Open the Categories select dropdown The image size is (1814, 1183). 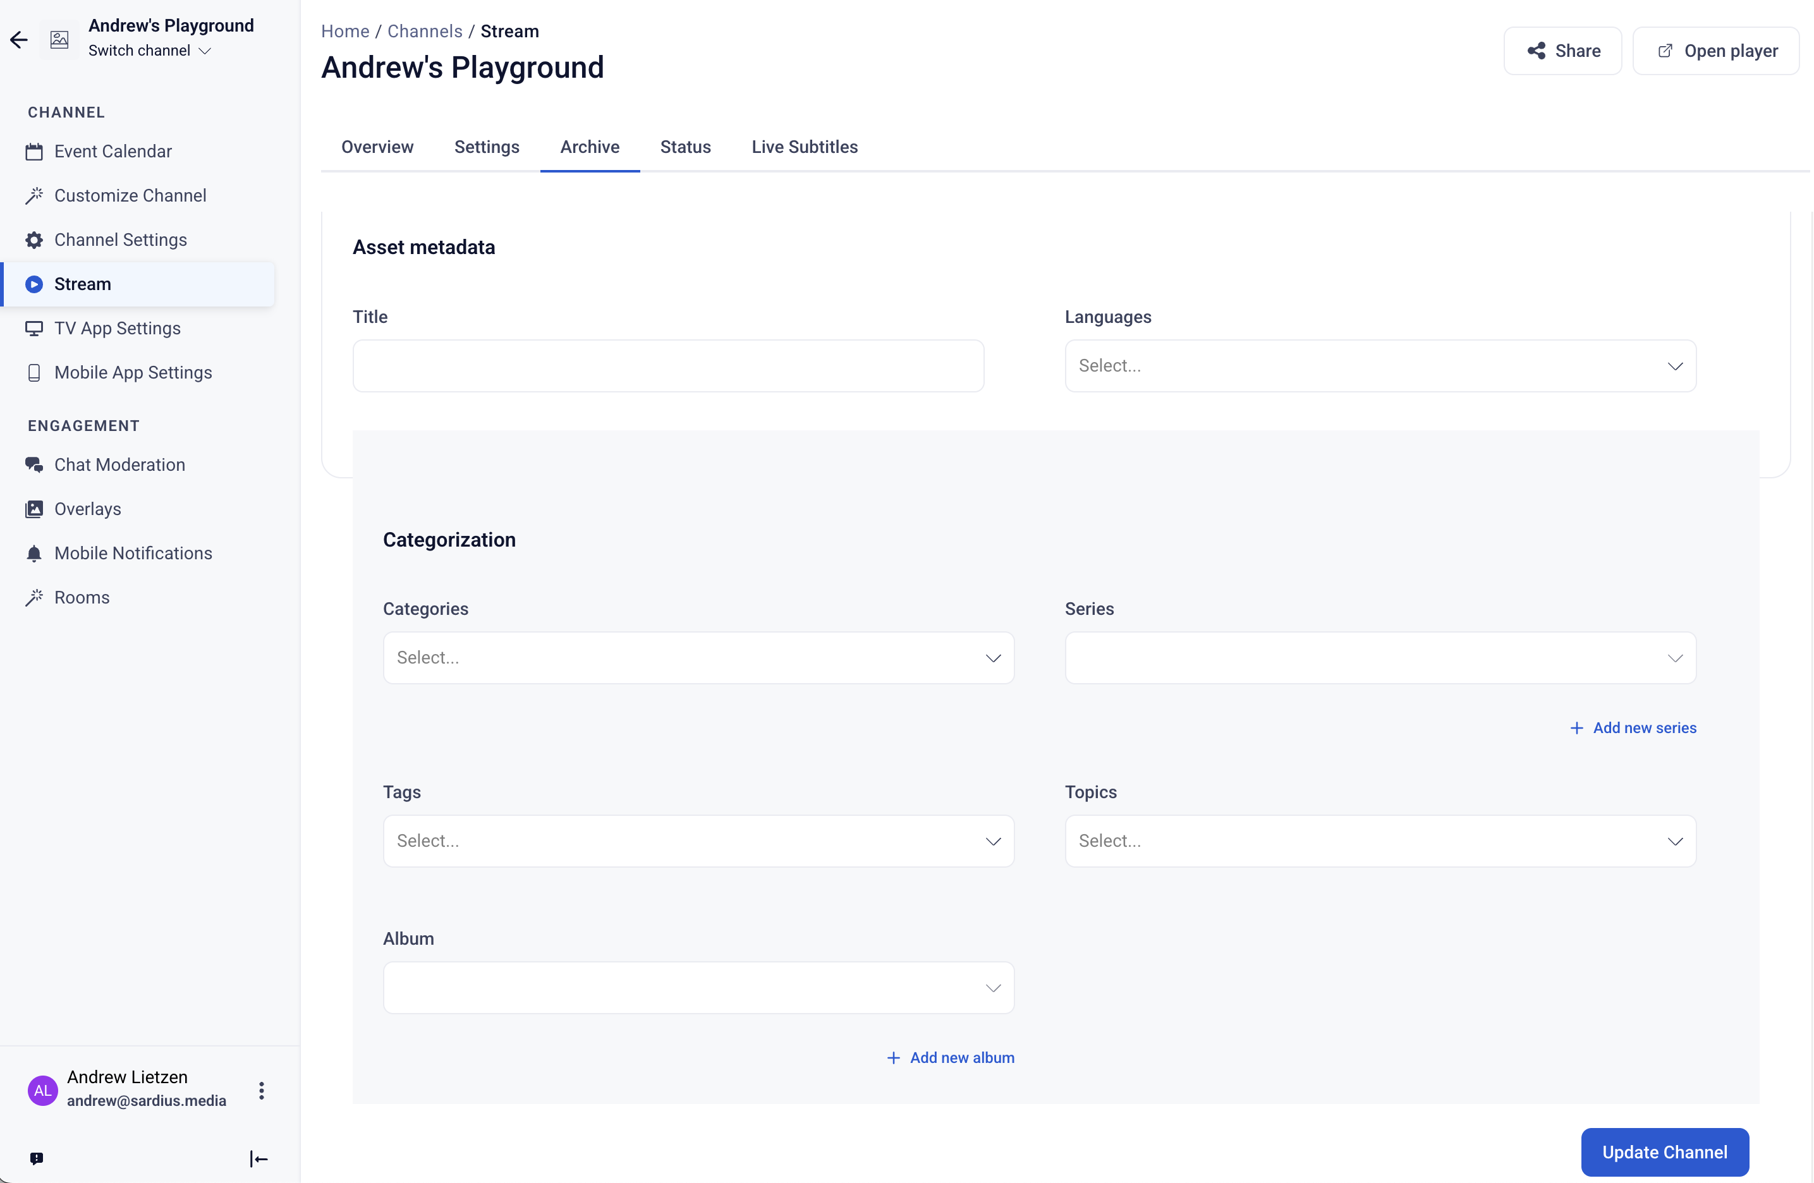coord(698,658)
